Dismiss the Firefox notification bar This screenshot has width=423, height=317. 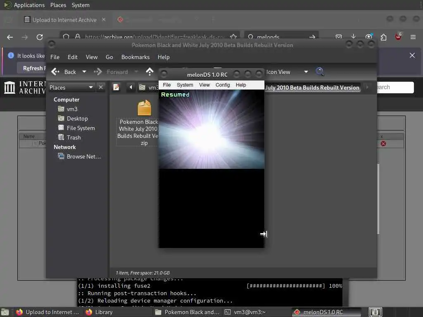click(x=412, y=55)
